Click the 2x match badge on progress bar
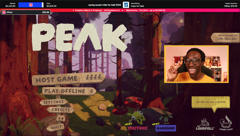240x136 pixels. tap(31, 5)
